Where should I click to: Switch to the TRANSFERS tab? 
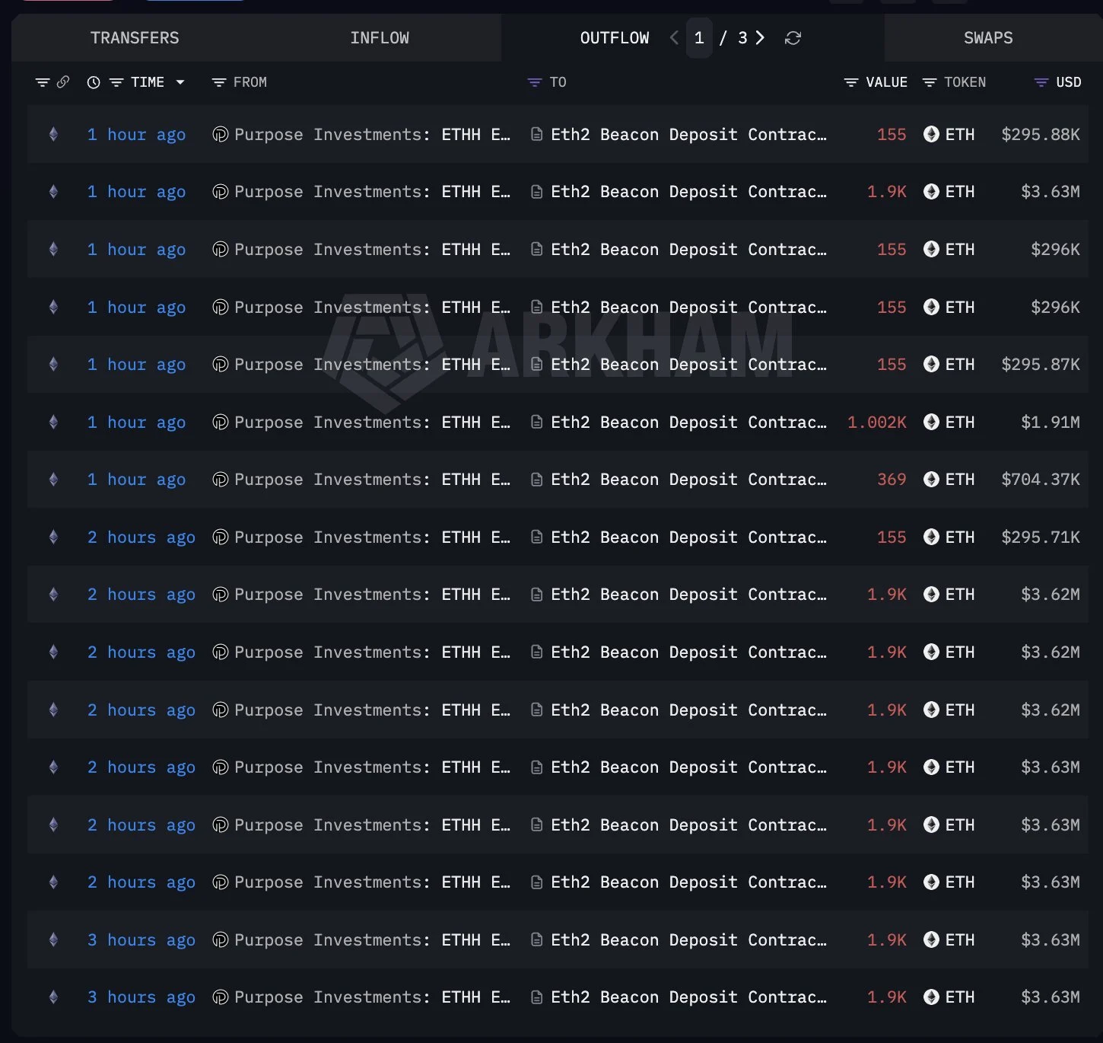coord(135,38)
